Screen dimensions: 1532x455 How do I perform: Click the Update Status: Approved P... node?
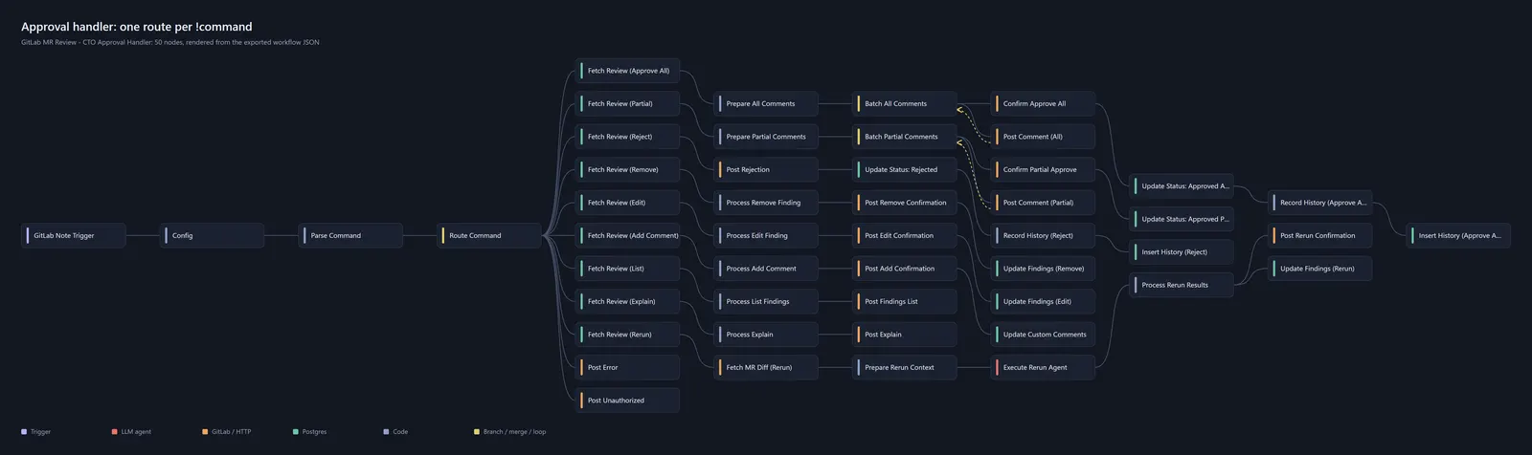(x=1182, y=219)
